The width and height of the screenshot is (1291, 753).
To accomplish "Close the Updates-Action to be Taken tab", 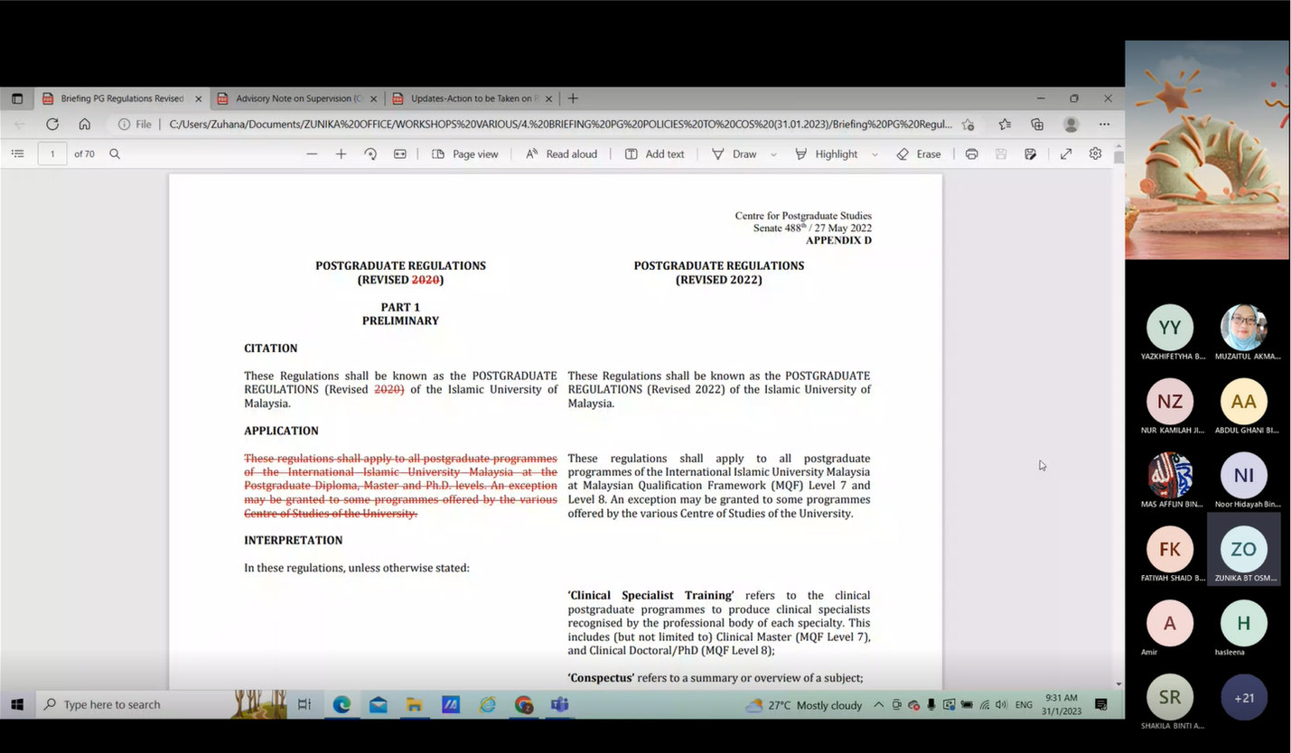I will tap(548, 98).
